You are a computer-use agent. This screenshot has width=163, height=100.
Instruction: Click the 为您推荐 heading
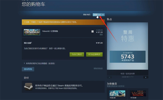[x=112, y=84]
